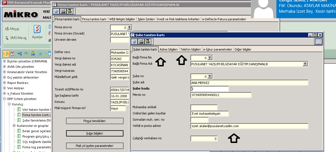
Task: Expand Kullanıcılar ve gruplar node
Action: (x=14, y=125)
